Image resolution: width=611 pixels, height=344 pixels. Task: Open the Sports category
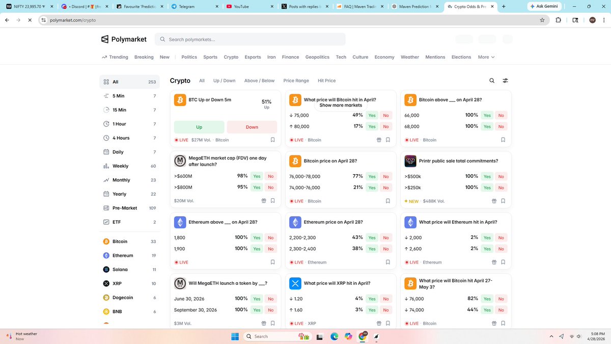coord(210,57)
